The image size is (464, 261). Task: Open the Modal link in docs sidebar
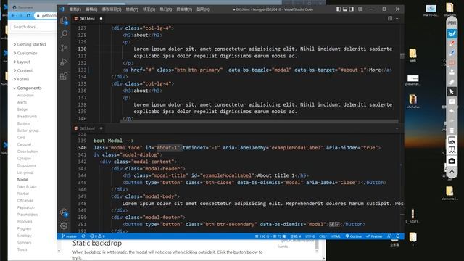[22, 180]
